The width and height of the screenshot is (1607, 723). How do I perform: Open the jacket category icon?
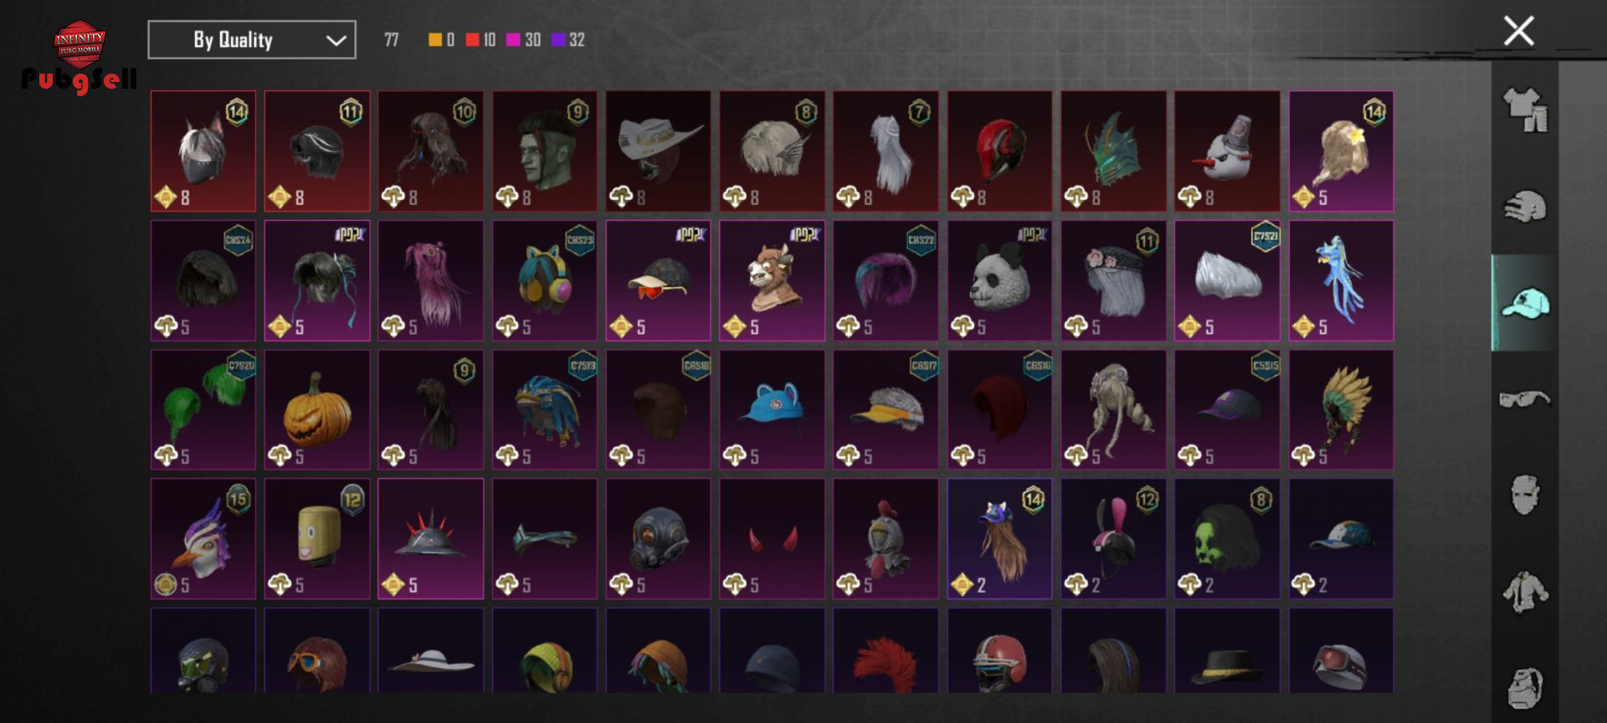click(1525, 592)
